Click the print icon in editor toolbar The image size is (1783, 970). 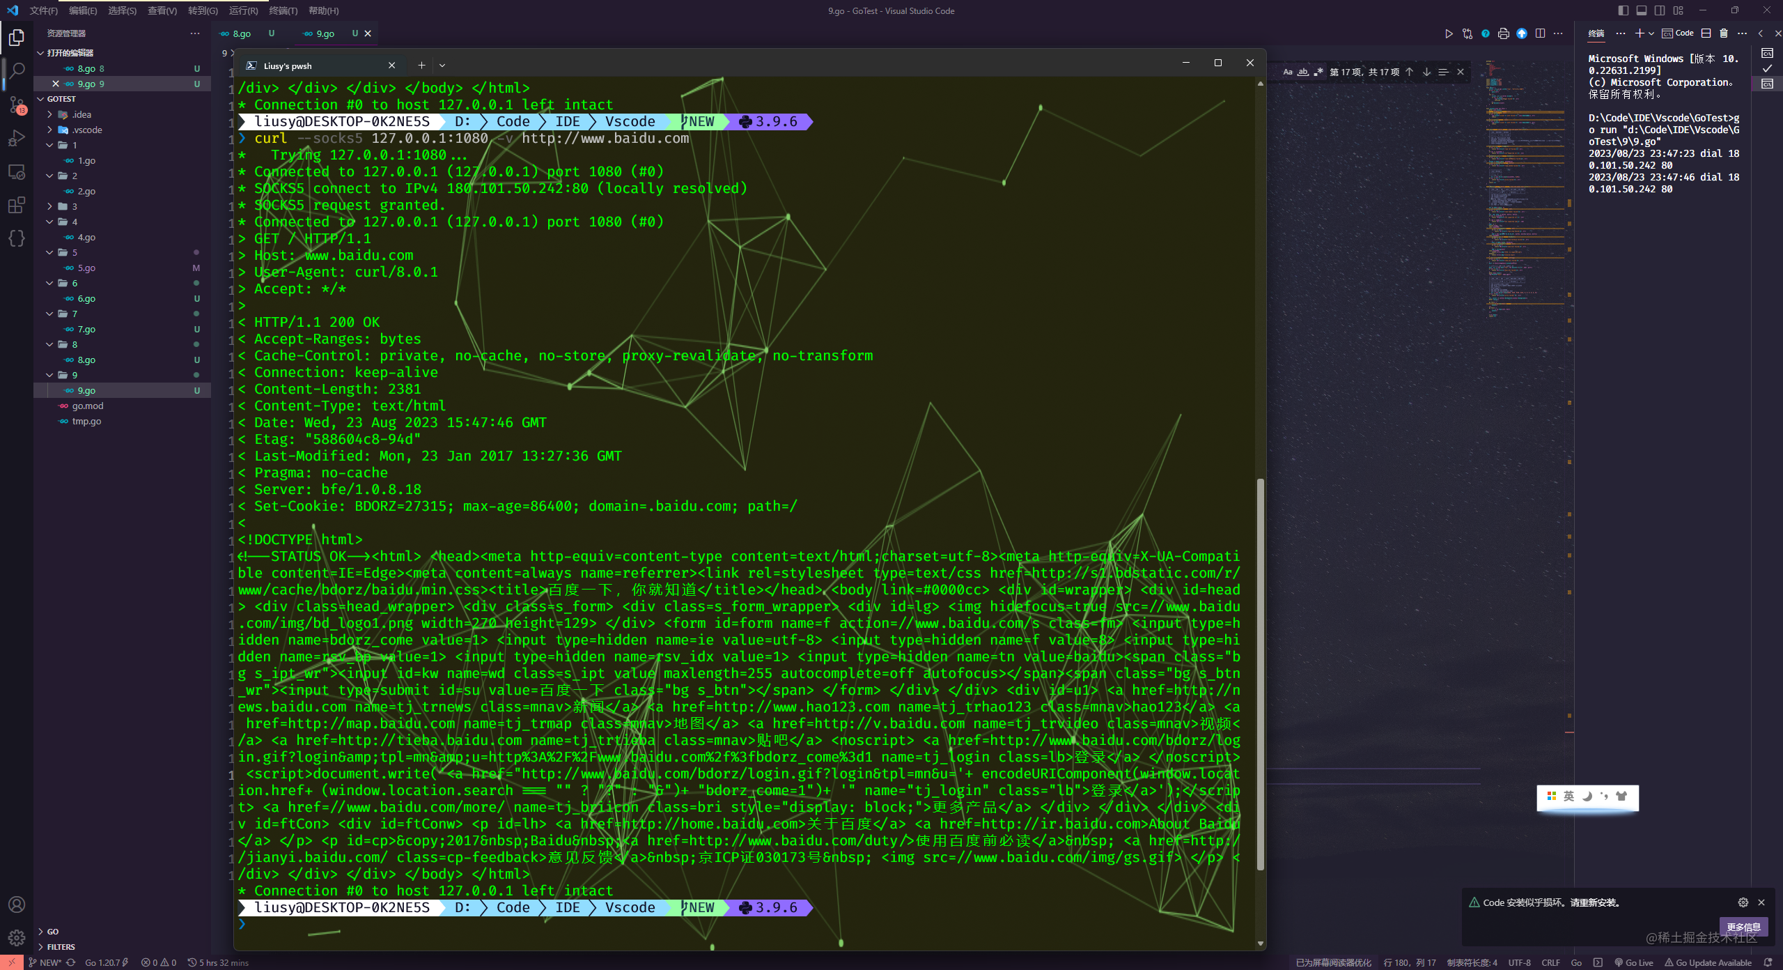1504,33
